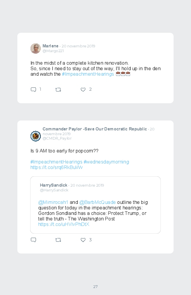Reply to Commander Paylor's popcorn tweet
This screenshot has width=191, height=295.
(33, 240)
